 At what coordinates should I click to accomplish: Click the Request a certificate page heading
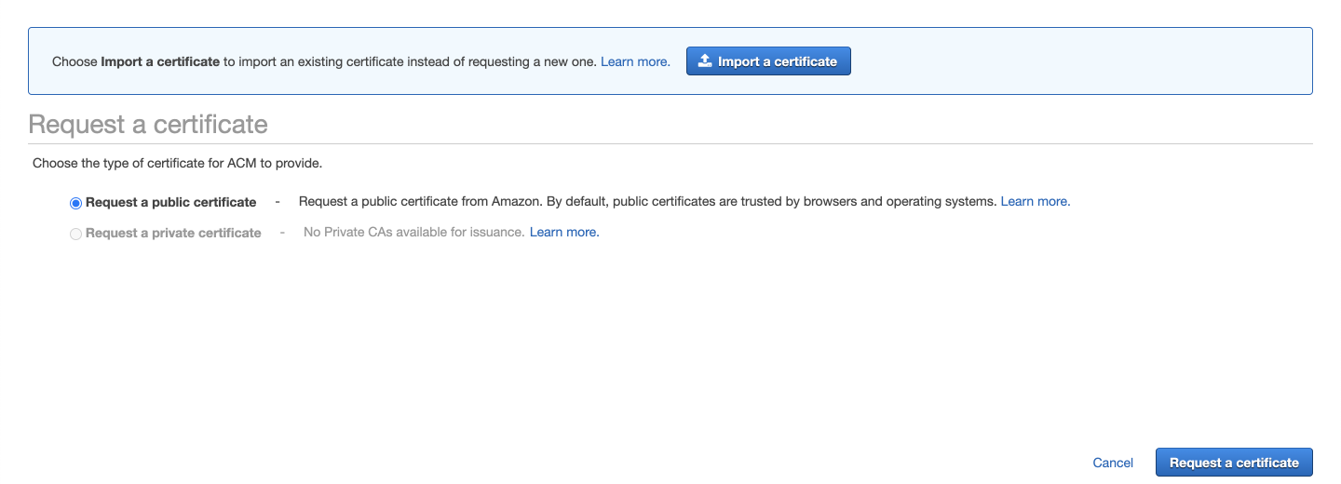[148, 125]
